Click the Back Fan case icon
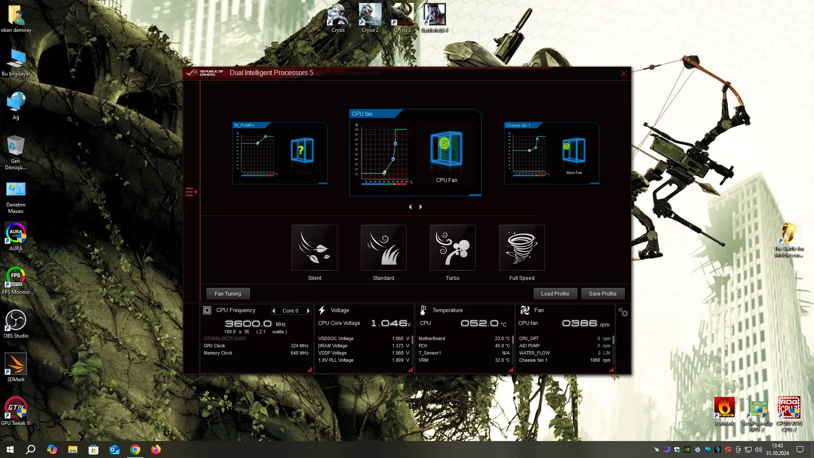814x458 pixels. [x=574, y=150]
